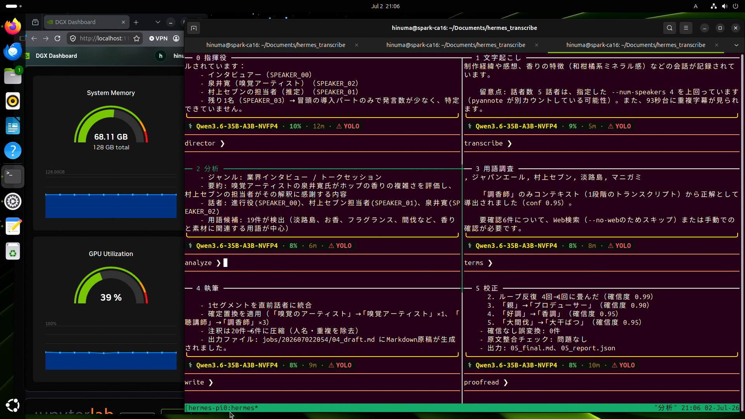
Task: Show applications via Ubuntu logo button
Action: 13,405
